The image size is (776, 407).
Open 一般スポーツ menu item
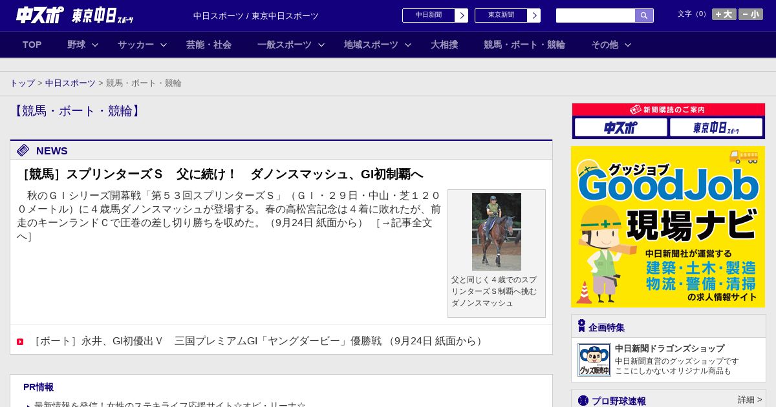point(285,45)
